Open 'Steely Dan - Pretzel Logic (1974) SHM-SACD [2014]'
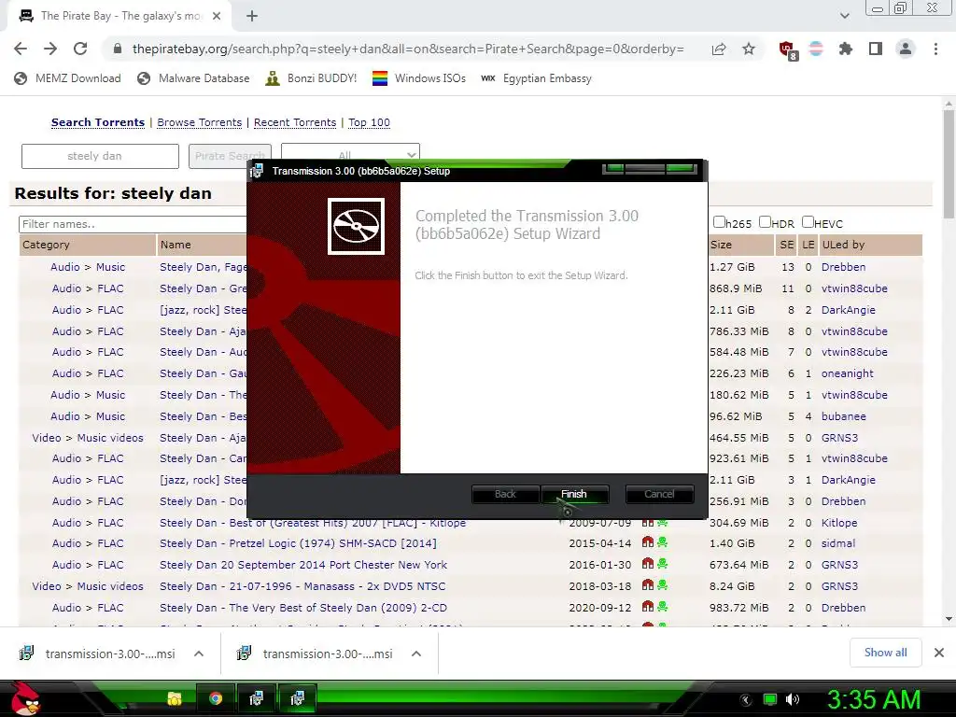The height and width of the screenshot is (717, 956). pos(298,543)
